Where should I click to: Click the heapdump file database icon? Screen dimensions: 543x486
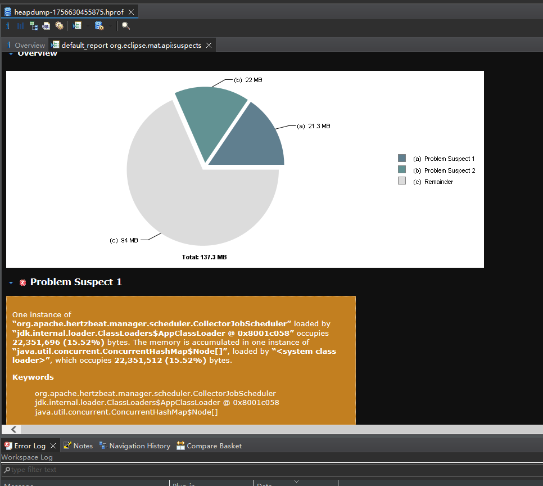tap(8, 12)
